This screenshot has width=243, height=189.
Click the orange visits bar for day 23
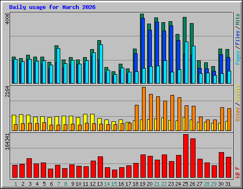pyautogui.click(x=172, y=113)
